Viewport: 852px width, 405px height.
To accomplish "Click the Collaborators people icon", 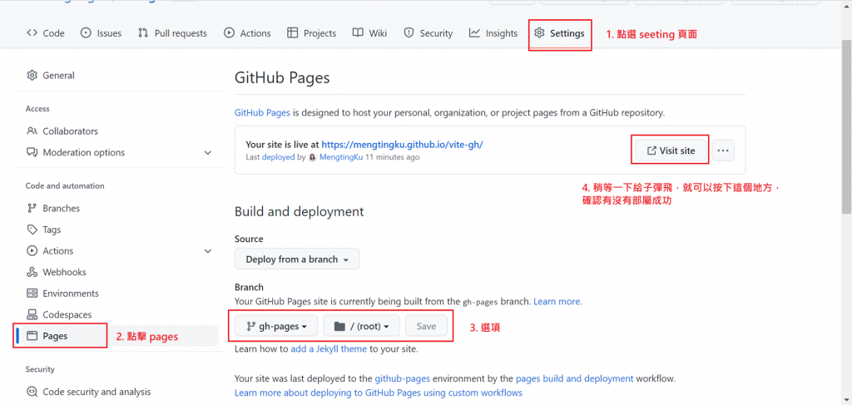I will pos(32,131).
